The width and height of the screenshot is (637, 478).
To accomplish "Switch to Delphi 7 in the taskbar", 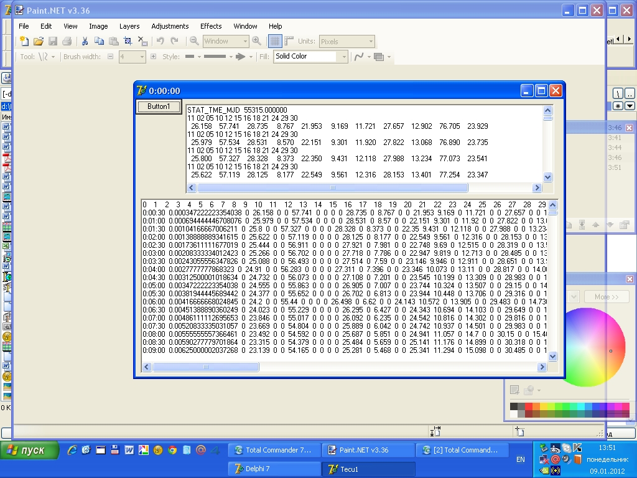I will pos(274,469).
